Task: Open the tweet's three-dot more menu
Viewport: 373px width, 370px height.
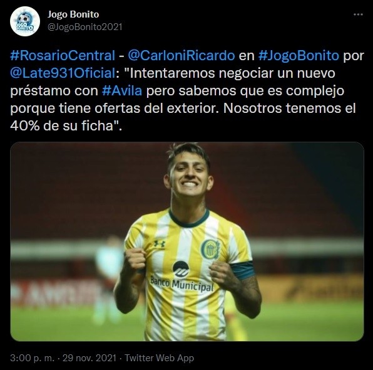Action: (358, 14)
